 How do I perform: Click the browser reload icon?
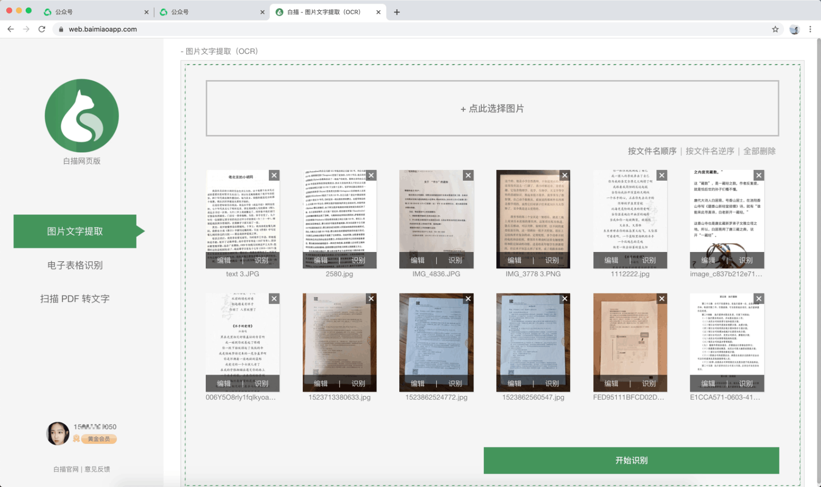42,29
